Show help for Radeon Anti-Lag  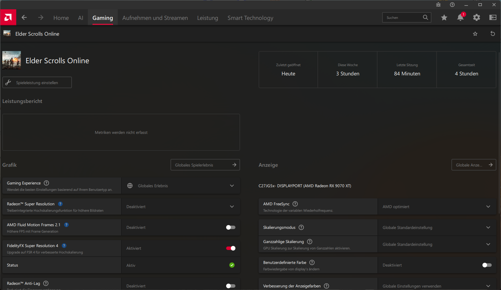(x=46, y=283)
